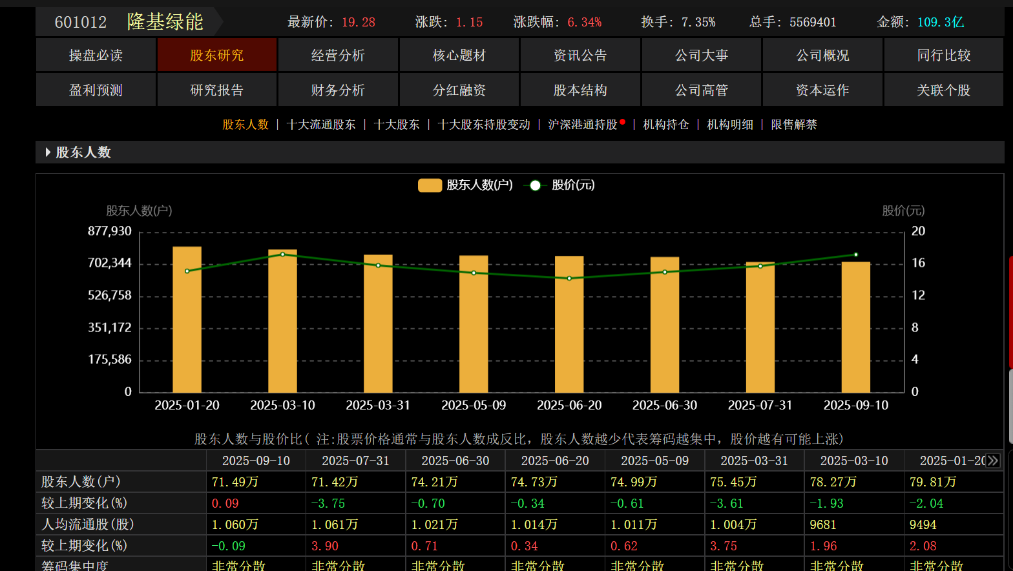Click the stock name 隆基绿能

point(165,21)
